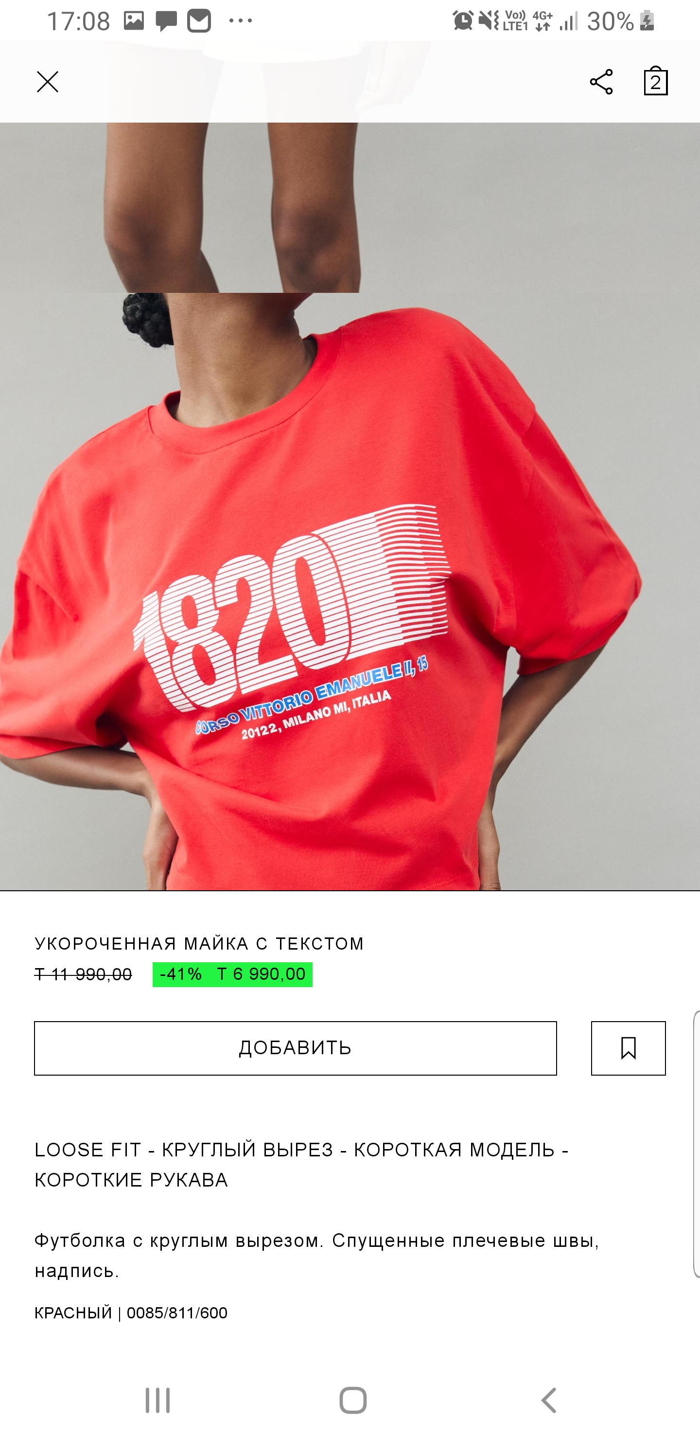Viewport: 700px width, 1440px height.
Task: Save item with the bookmark icon
Action: pyautogui.click(x=628, y=1048)
